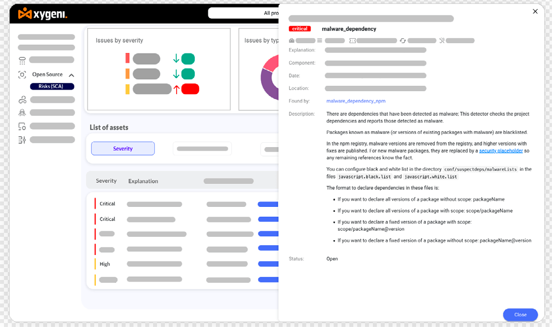Click the Xygeni logo in the header
Image resolution: width=552 pixels, height=327 pixels.
click(42, 14)
